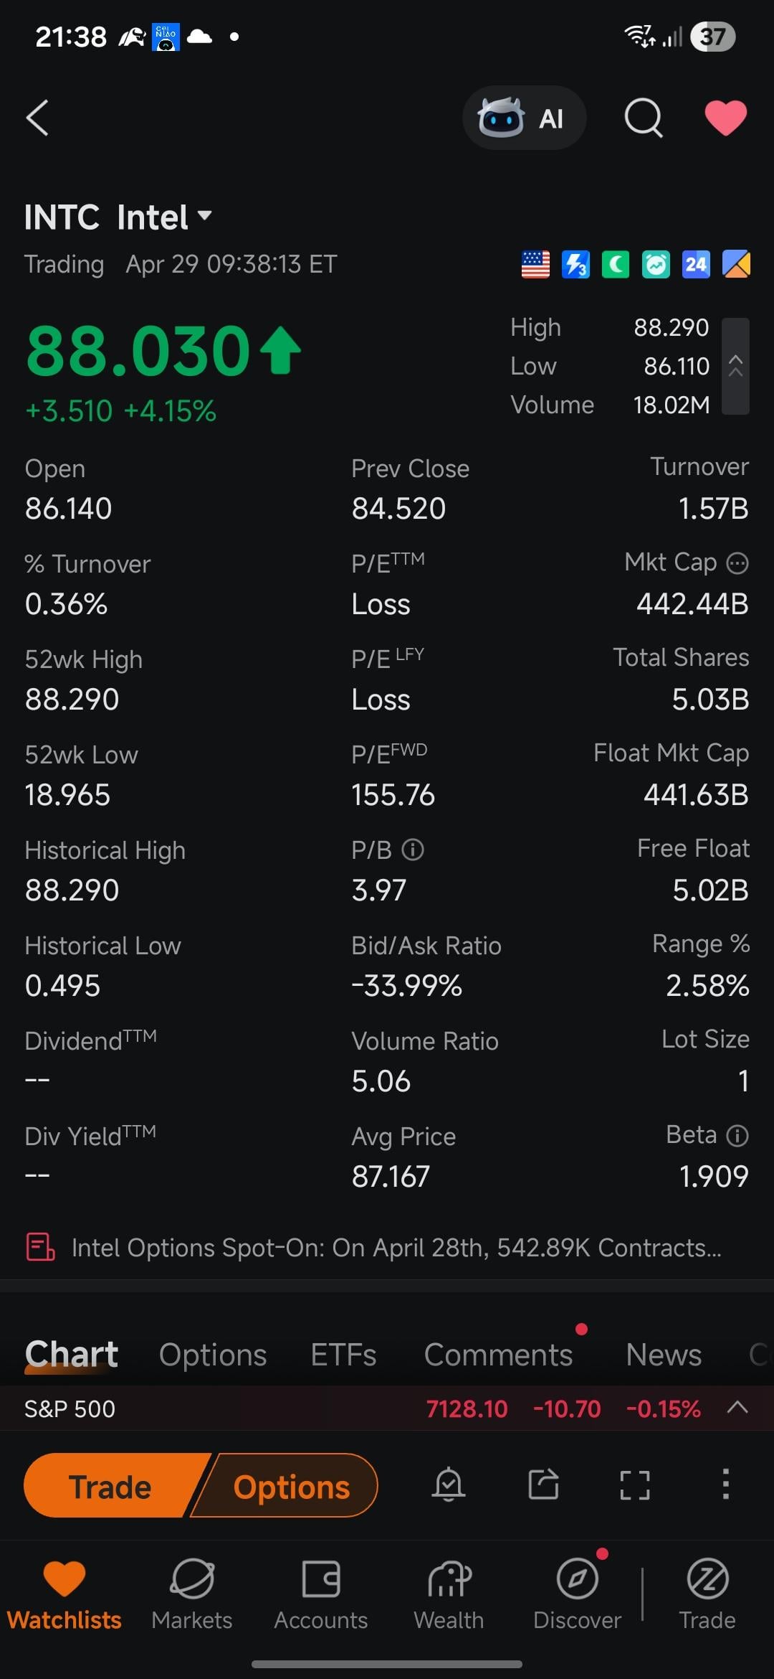This screenshot has height=1679, width=774.
Task: Open the AI assistant robot button
Action: click(524, 118)
